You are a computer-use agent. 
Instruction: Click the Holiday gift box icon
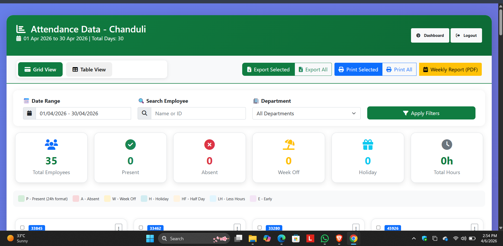[x=368, y=145]
